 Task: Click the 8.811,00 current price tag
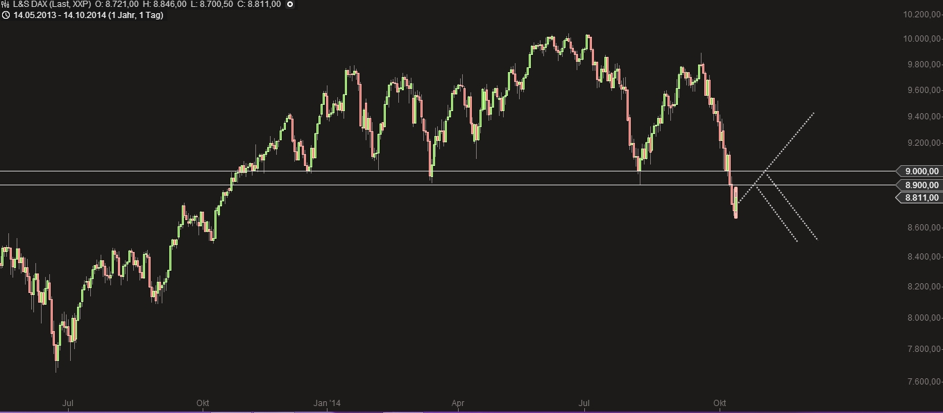click(919, 198)
